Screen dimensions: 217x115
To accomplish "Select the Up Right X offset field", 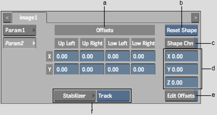I will [x=92, y=56].
